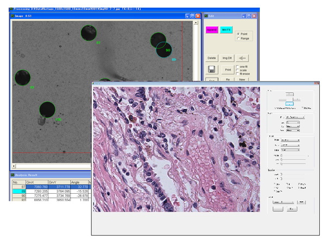
Task: Select the cyan-circled particle labeled 90
Action: click(x=164, y=50)
